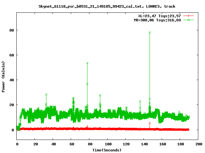205x153 pixels.
Task: Click the red plus marker near 146 seconds
Action: (x=150, y=123)
